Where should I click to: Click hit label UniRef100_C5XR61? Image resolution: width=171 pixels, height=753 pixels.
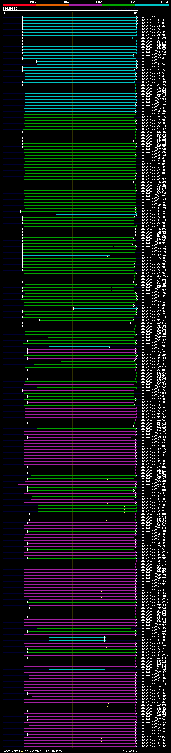[153, 237]
